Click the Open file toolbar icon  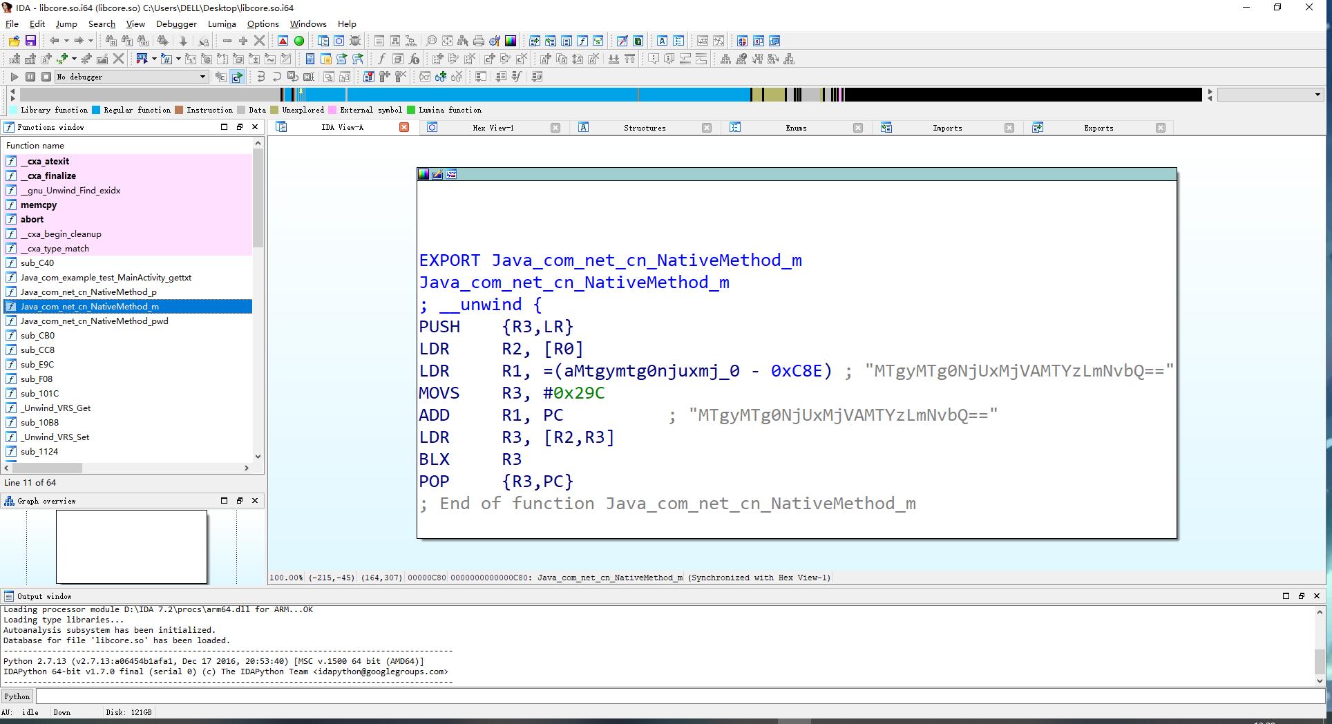tap(15, 41)
